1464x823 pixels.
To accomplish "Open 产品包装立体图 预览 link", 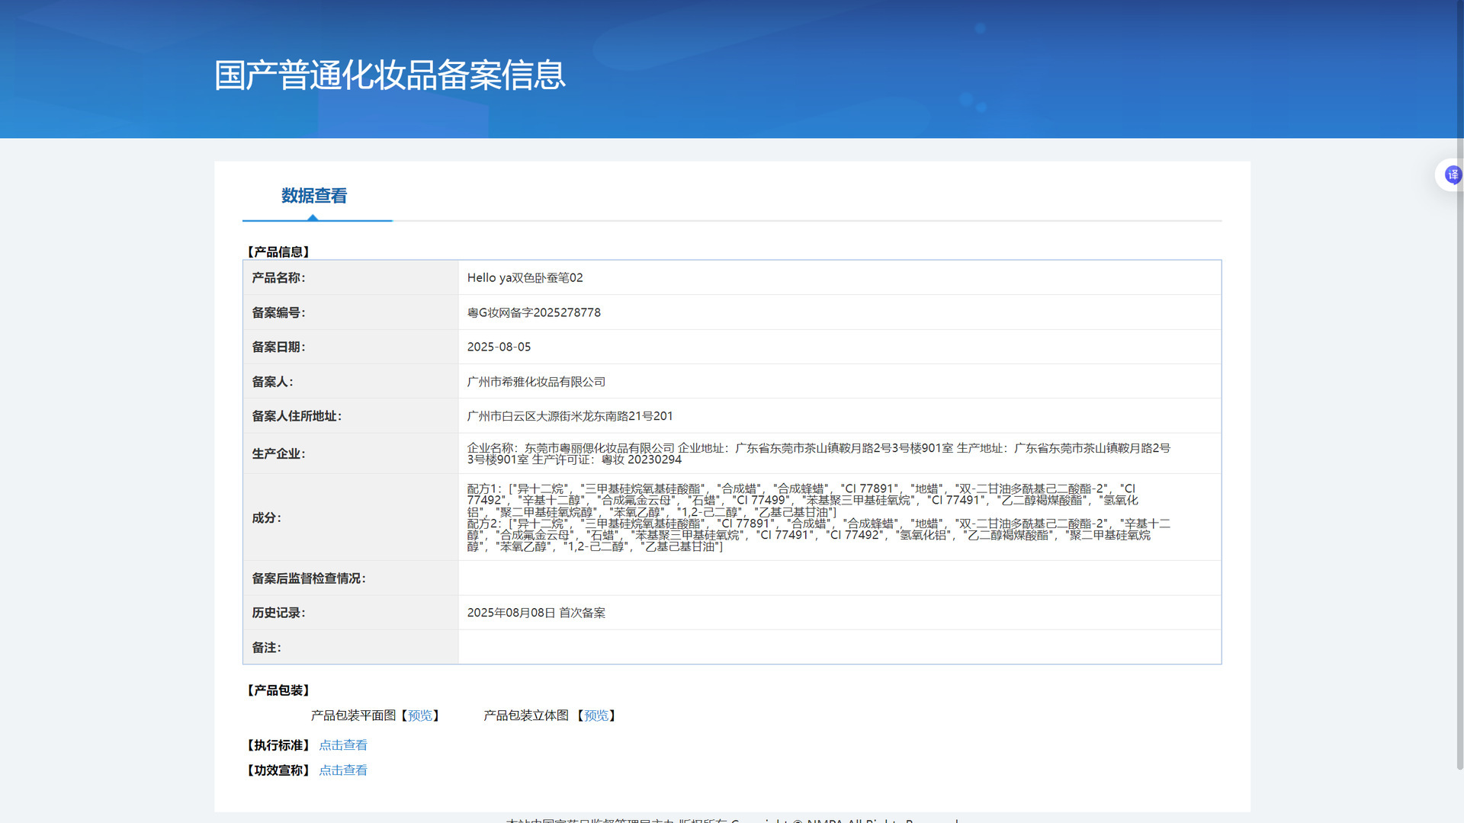I will [x=596, y=716].
